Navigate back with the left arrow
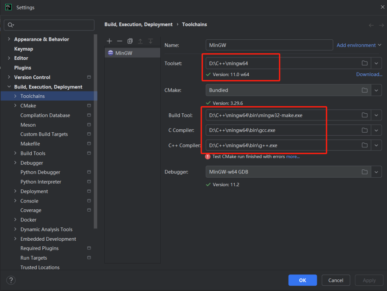Image resolution: width=387 pixels, height=291 pixels. pyautogui.click(x=371, y=25)
